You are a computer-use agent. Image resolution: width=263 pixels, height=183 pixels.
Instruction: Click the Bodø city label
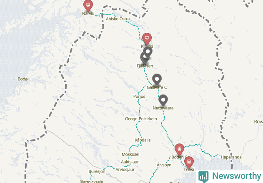(23, 79)
